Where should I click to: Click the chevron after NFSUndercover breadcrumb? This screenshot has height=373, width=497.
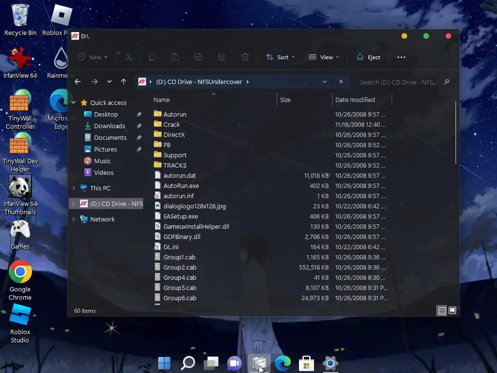[x=248, y=82]
